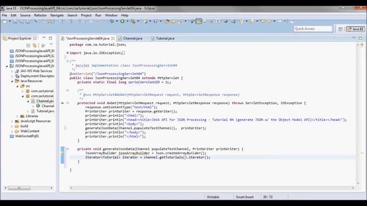The width and height of the screenshot is (367, 206).
Task: Click the Open Perspective icon beside Java EE
Action: (x=341, y=29)
